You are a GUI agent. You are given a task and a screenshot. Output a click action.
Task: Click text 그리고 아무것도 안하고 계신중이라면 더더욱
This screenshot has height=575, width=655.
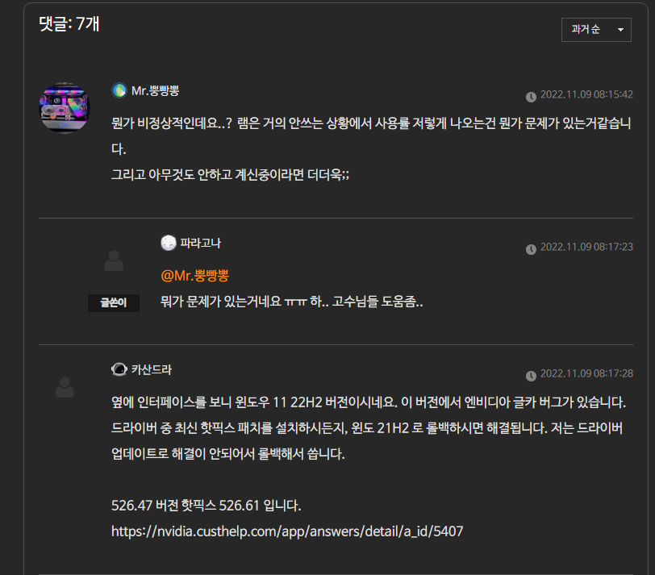(230, 174)
